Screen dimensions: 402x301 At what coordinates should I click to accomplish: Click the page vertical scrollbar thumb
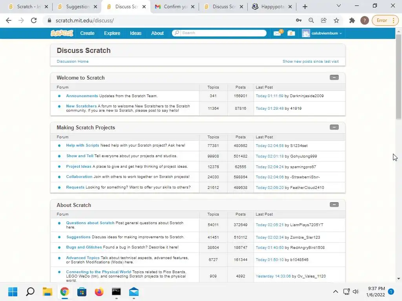(x=398, y=76)
